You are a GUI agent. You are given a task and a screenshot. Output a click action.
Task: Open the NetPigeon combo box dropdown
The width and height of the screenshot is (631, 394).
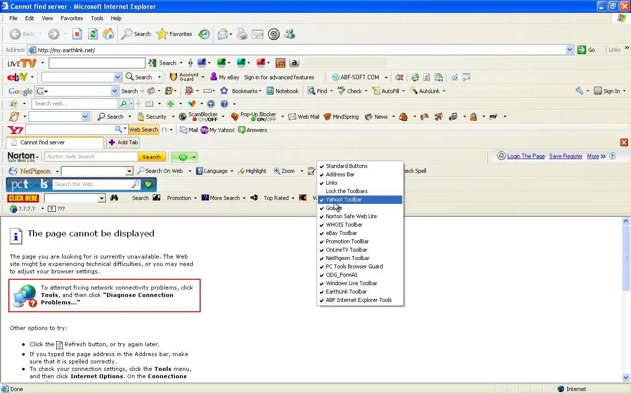[x=130, y=171]
